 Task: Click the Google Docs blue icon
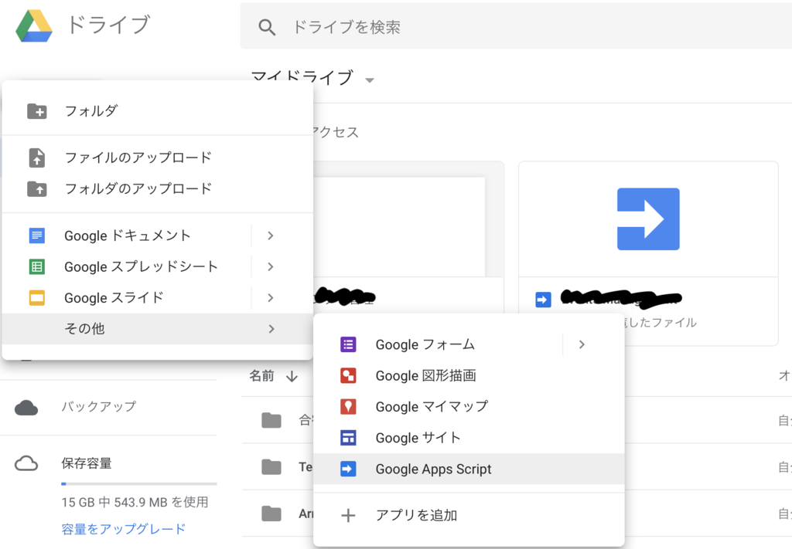coord(37,236)
